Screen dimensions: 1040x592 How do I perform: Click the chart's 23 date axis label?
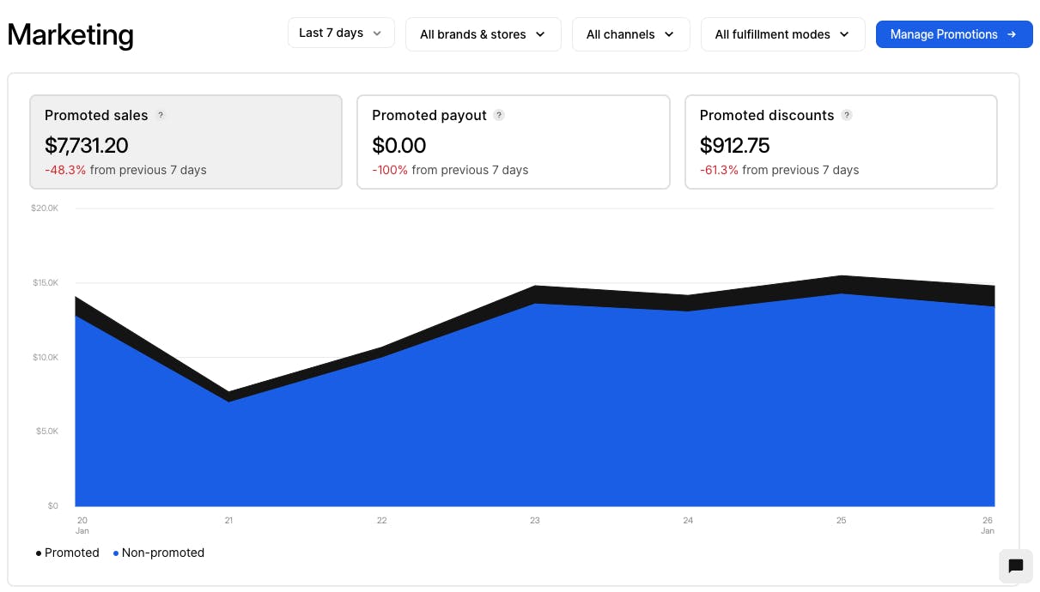[x=534, y=520]
